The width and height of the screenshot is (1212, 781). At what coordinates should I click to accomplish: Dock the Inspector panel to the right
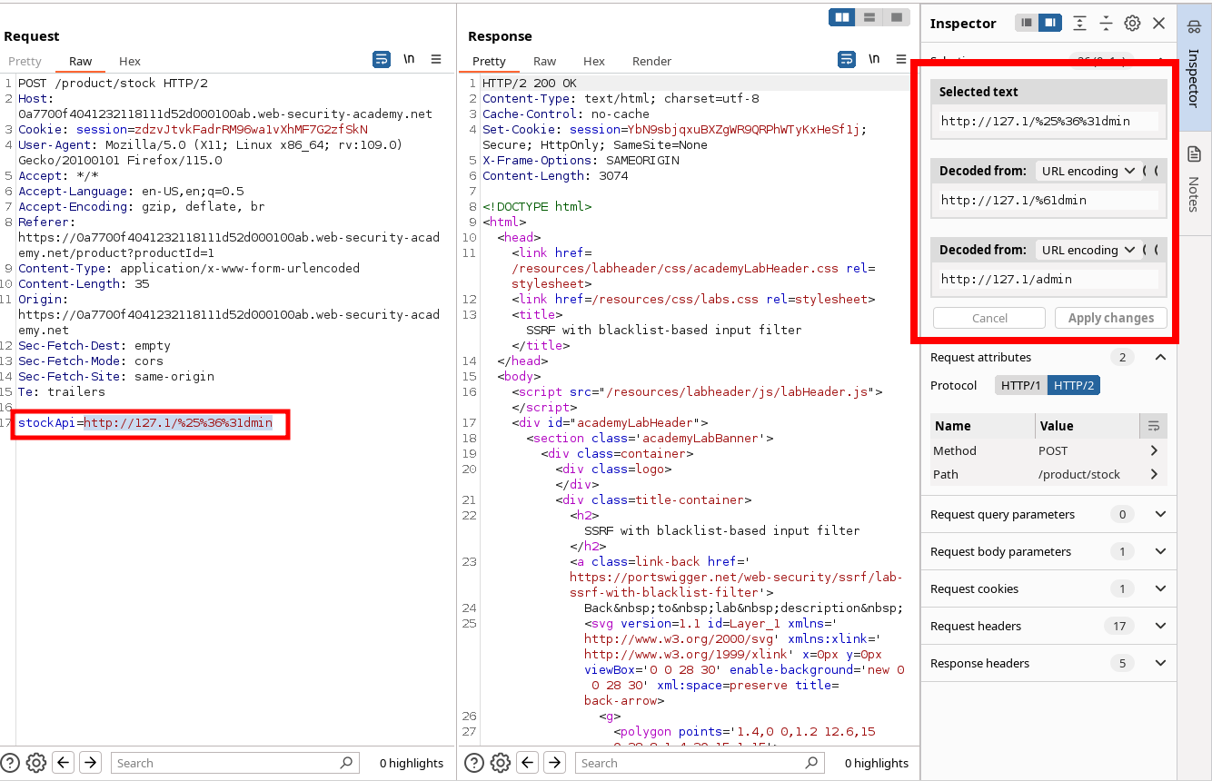[1050, 23]
